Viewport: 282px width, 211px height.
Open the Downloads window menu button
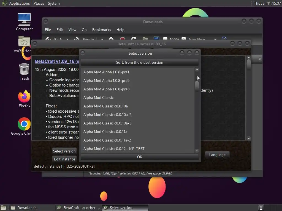click(x=46, y=21)
